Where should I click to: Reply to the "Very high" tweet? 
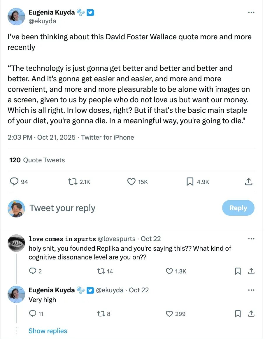33,314
